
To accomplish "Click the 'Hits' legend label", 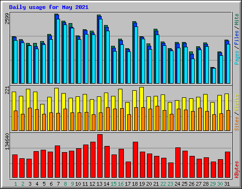I will (237, 19).
